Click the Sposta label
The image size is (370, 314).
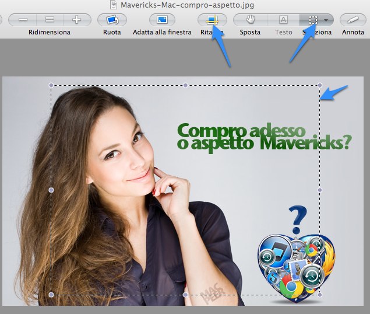pos(250,32)
